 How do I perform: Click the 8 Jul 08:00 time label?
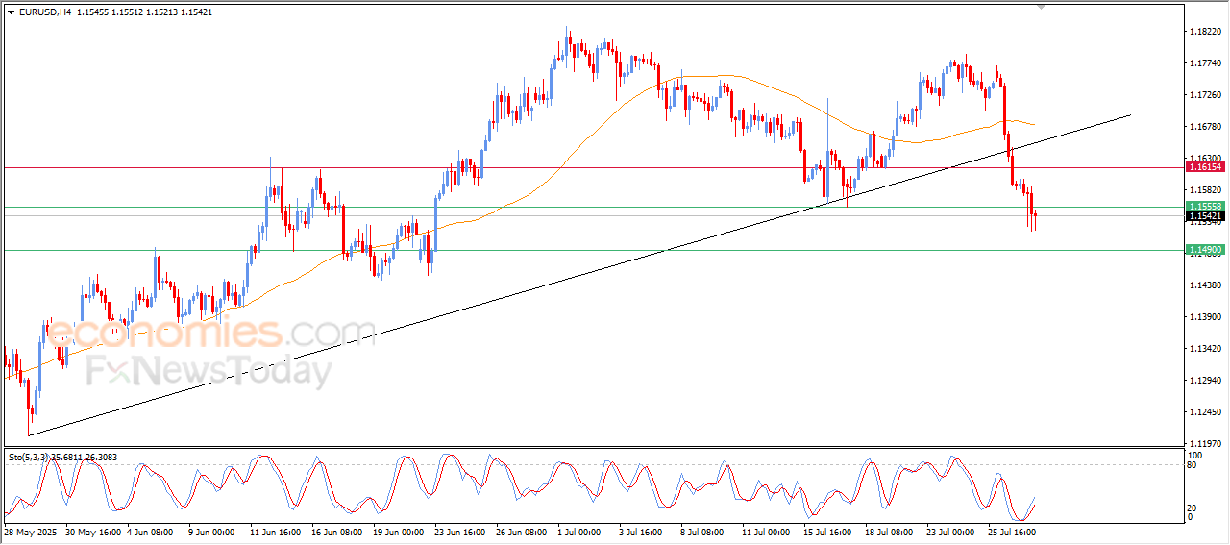[701, 531]
